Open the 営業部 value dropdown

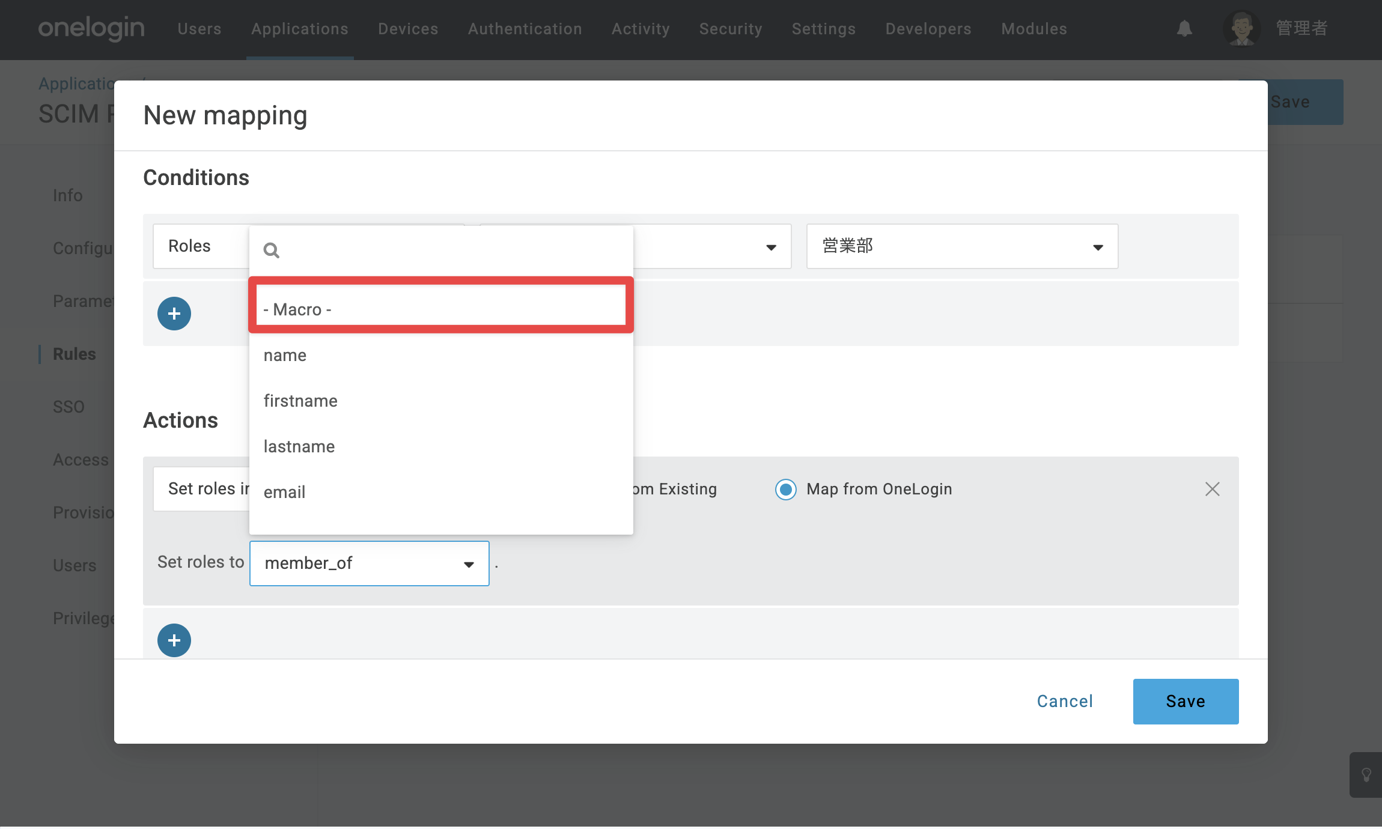click(x=962, y=246)
